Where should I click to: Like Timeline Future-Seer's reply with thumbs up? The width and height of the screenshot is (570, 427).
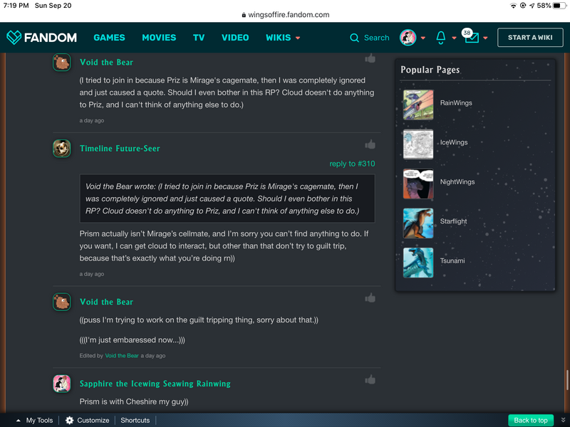tap(370, 144)
